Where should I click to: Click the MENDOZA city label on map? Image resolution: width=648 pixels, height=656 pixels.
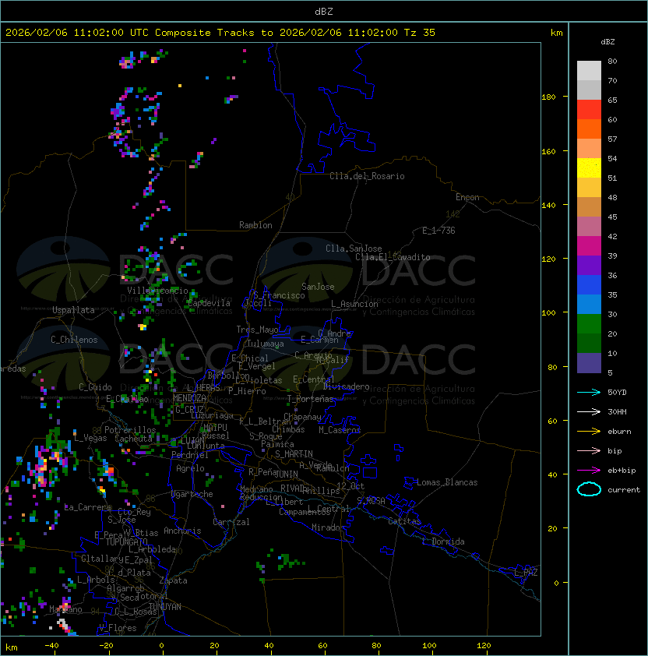(189, 398)
